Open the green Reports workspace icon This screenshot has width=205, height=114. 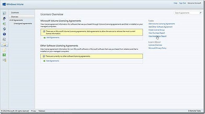coord(4,55)
